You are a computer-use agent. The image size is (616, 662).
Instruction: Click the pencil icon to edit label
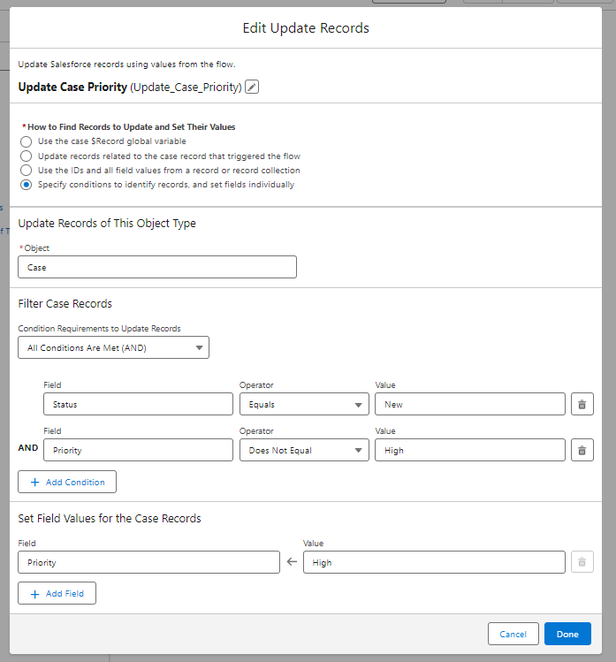252,87
